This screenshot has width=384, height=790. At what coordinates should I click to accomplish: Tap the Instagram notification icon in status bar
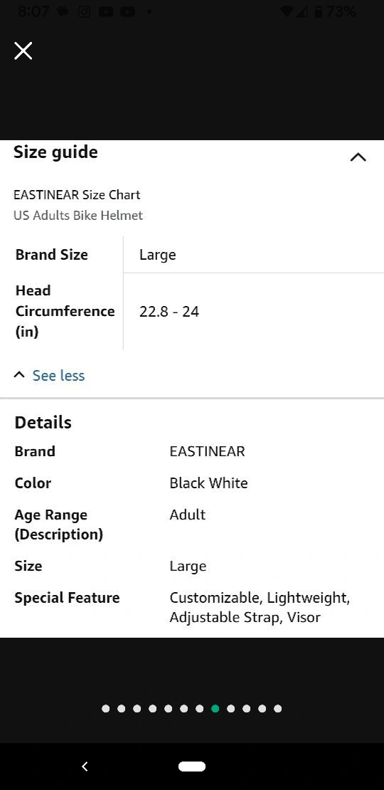coord(84,11)
